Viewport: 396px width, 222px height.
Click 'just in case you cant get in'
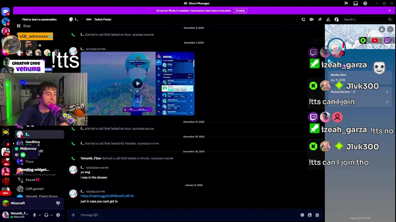point(99,201)
